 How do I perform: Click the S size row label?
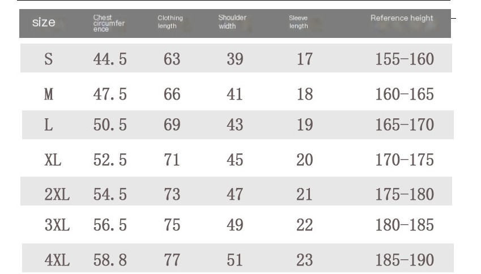click(x=49, y=59)
